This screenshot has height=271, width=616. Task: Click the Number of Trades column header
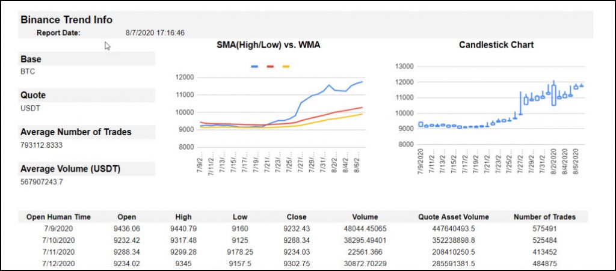pyautogui.click(x=544, y=217)
